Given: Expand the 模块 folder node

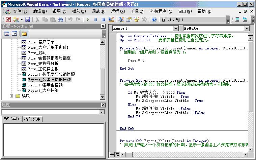Looking at the screenshot, I should pos(11,96).
